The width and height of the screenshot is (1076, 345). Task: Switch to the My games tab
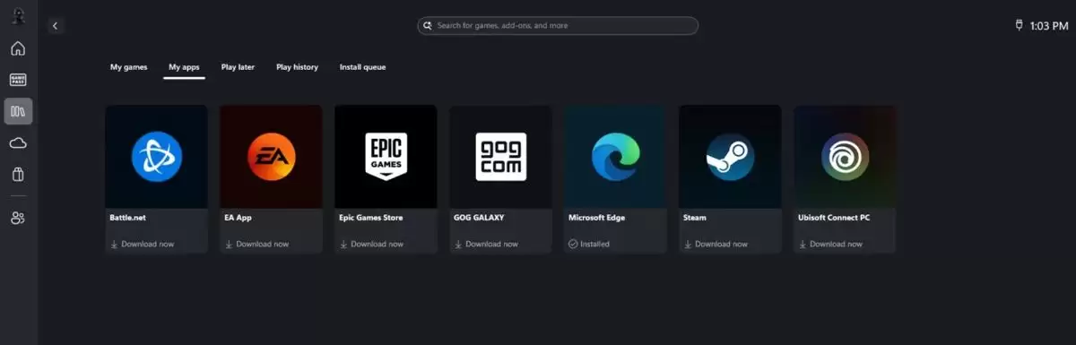(x=128, y=67)
